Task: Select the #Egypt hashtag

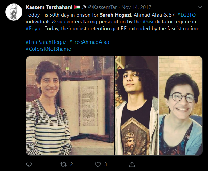Action: (34, 29)
